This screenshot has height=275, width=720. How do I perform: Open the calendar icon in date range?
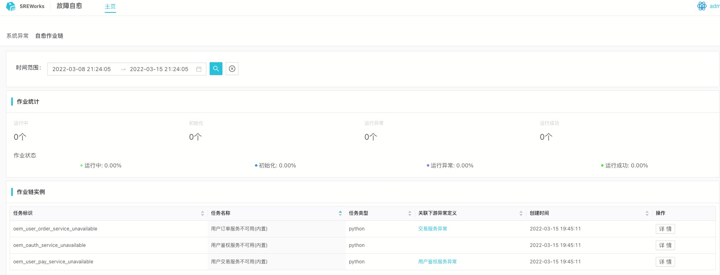pyautogui.click(x=199, y=69)
